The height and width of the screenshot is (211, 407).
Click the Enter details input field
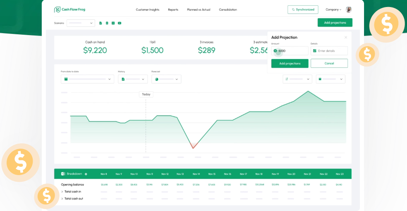coord(329,51)
